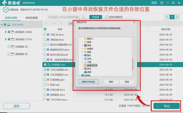Click the 文档 documents folder icon
The image size is (183, 113).
[x=85, y=59]
